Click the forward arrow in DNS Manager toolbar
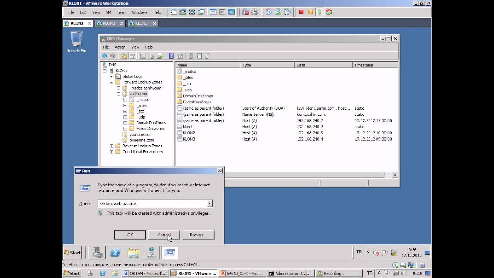This screenshot has height=278, width=494. [113, 56]
